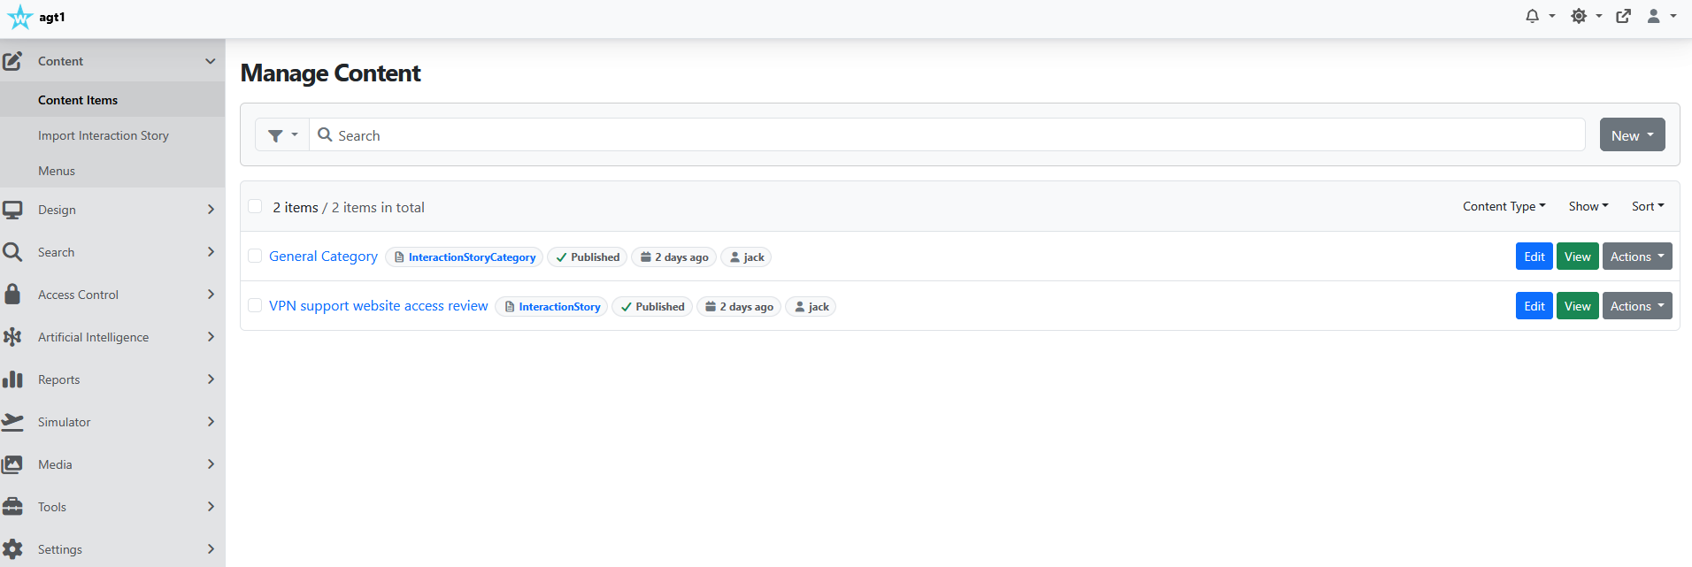1692x567 pixels.
Task: Check the General Category row checkbox
Action: pyautogui.click(x=255, y=256)
